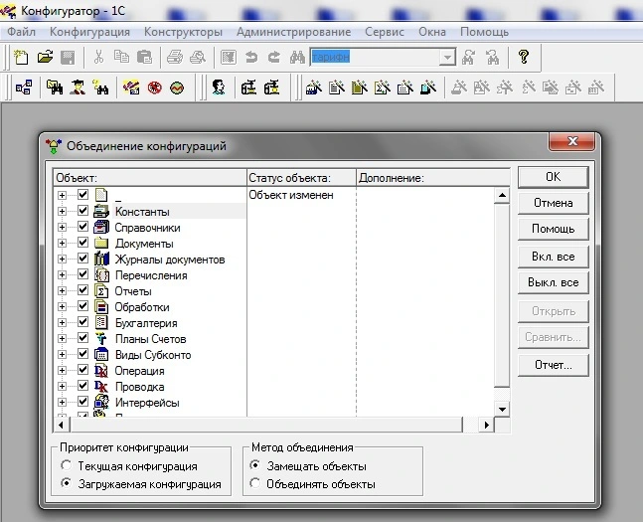
Task: Select the Текущая конфигурация radio button
Action: tap(67, 465)
